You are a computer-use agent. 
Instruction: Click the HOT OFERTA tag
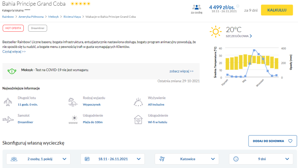pos(13,28)
